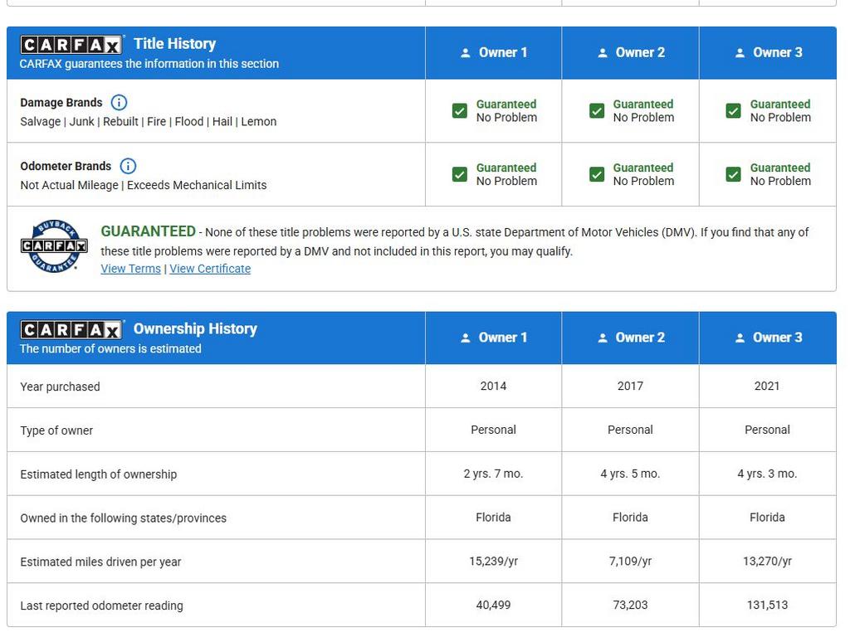
Task: Click the Odometer Brands info icon
Action: point(128,166)
